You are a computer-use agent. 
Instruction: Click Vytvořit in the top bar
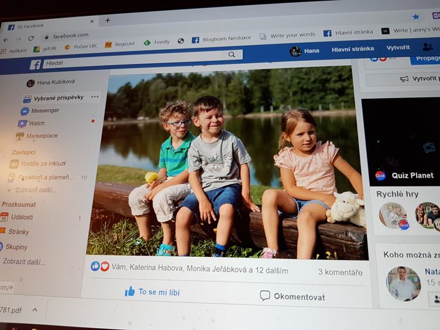398,47
